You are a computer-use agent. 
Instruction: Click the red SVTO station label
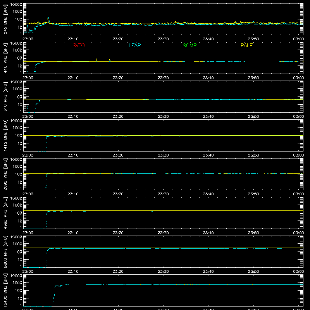point(79,45)
